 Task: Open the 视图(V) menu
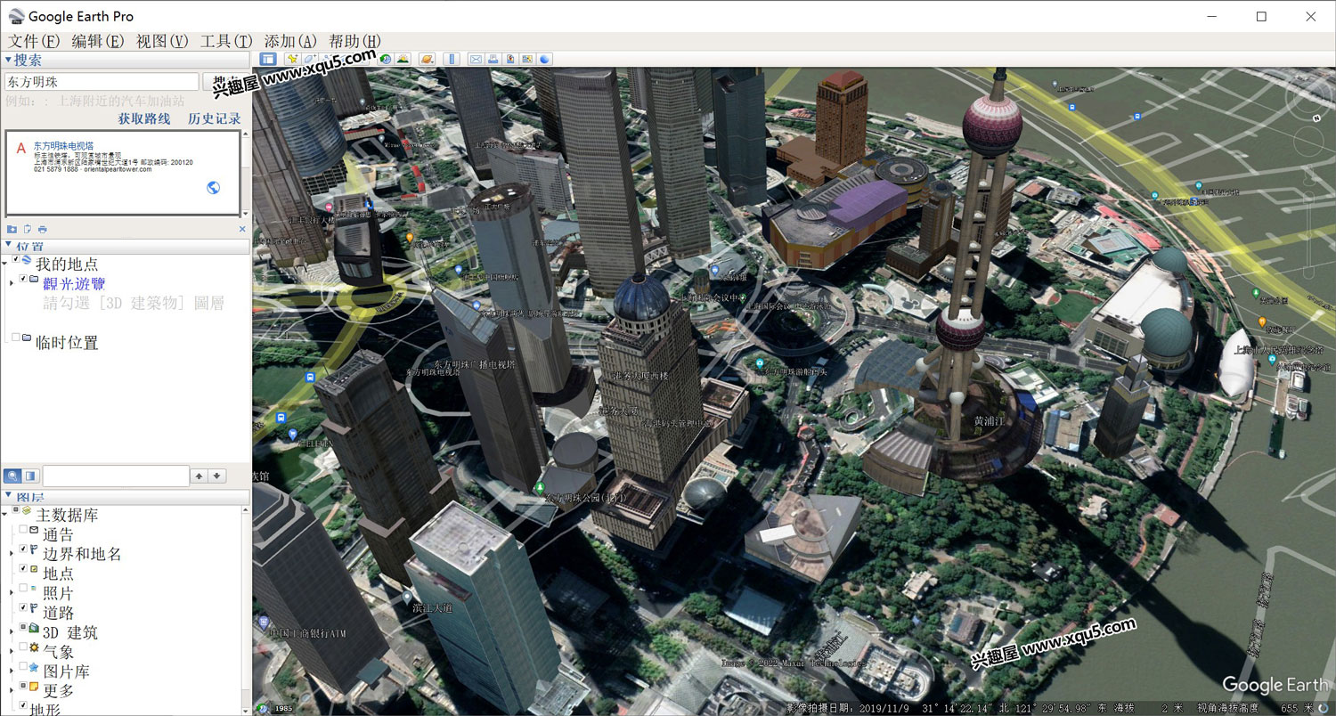click(x=162, y=41)
